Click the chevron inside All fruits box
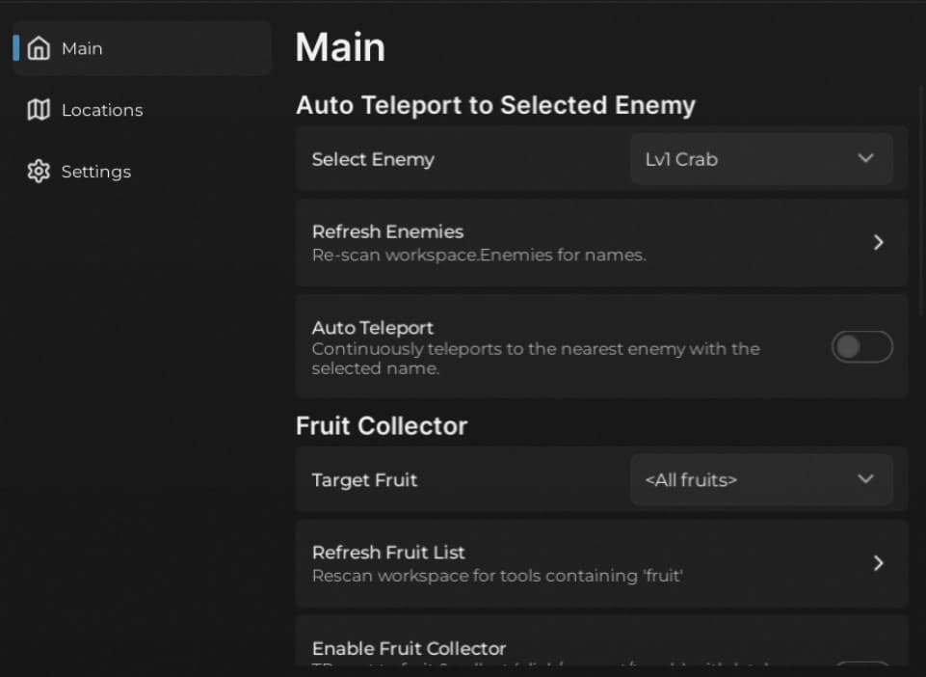The height and width of the screenshot is (677, 926). click(x=865, y=478)
